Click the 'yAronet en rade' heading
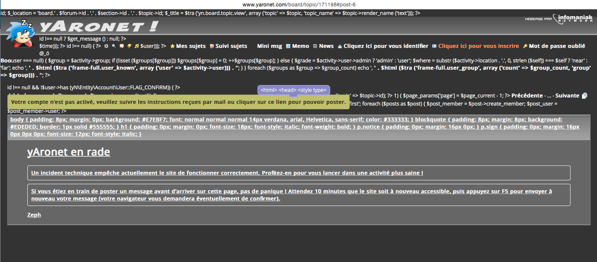This screenshot has height=262, width=597. click(69, 152)
